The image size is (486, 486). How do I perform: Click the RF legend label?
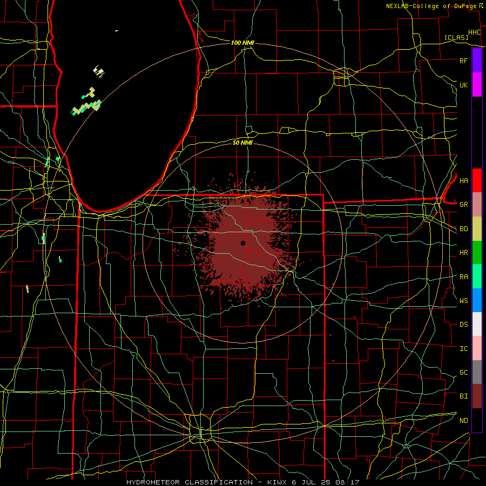point(463,60)
